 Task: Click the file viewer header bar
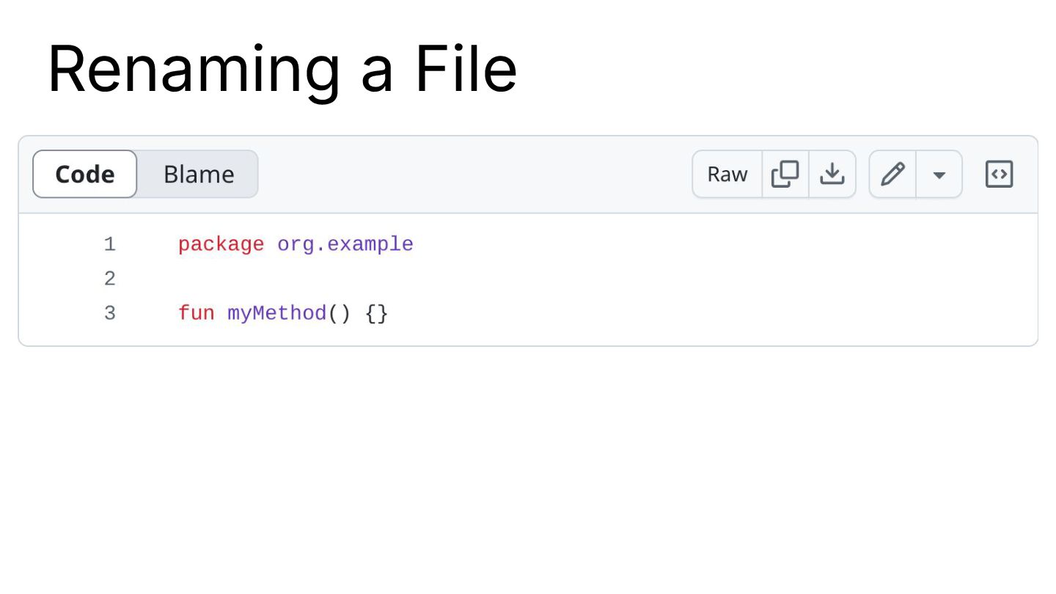(x=528, y=175)
